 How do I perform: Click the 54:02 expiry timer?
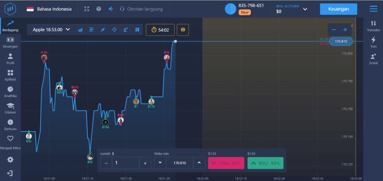(160, 30)
